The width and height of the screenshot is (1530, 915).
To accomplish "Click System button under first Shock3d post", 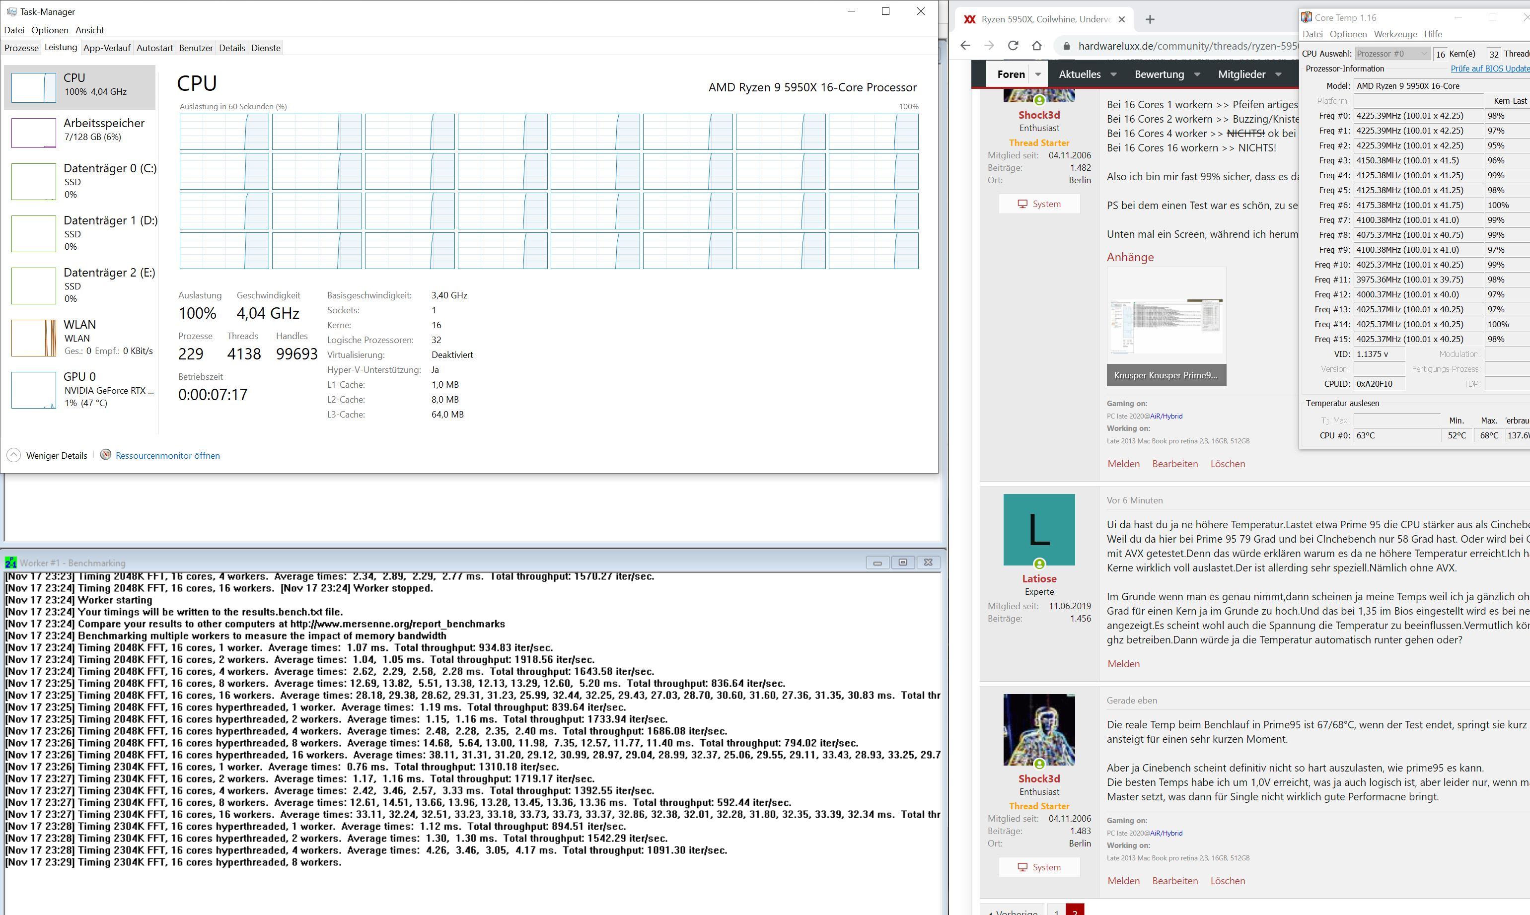I will pyautogui.click(x=1039, y=204).
